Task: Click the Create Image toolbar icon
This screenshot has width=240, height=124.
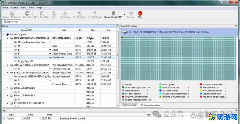Action: click(80, 13)
